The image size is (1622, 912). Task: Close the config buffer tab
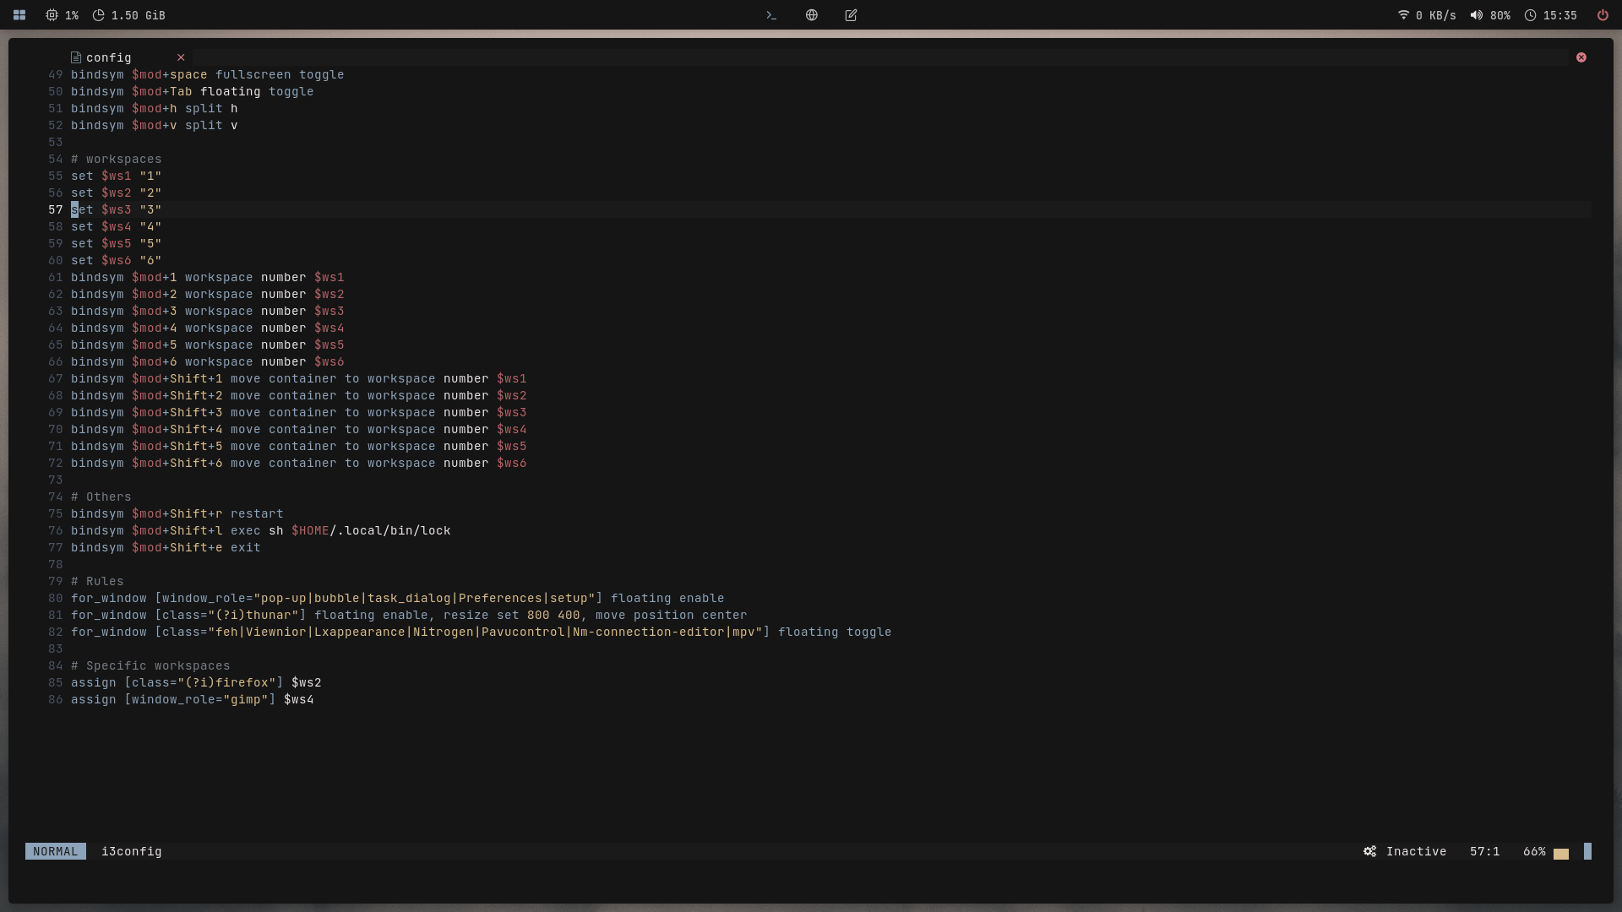click(181, 57)
